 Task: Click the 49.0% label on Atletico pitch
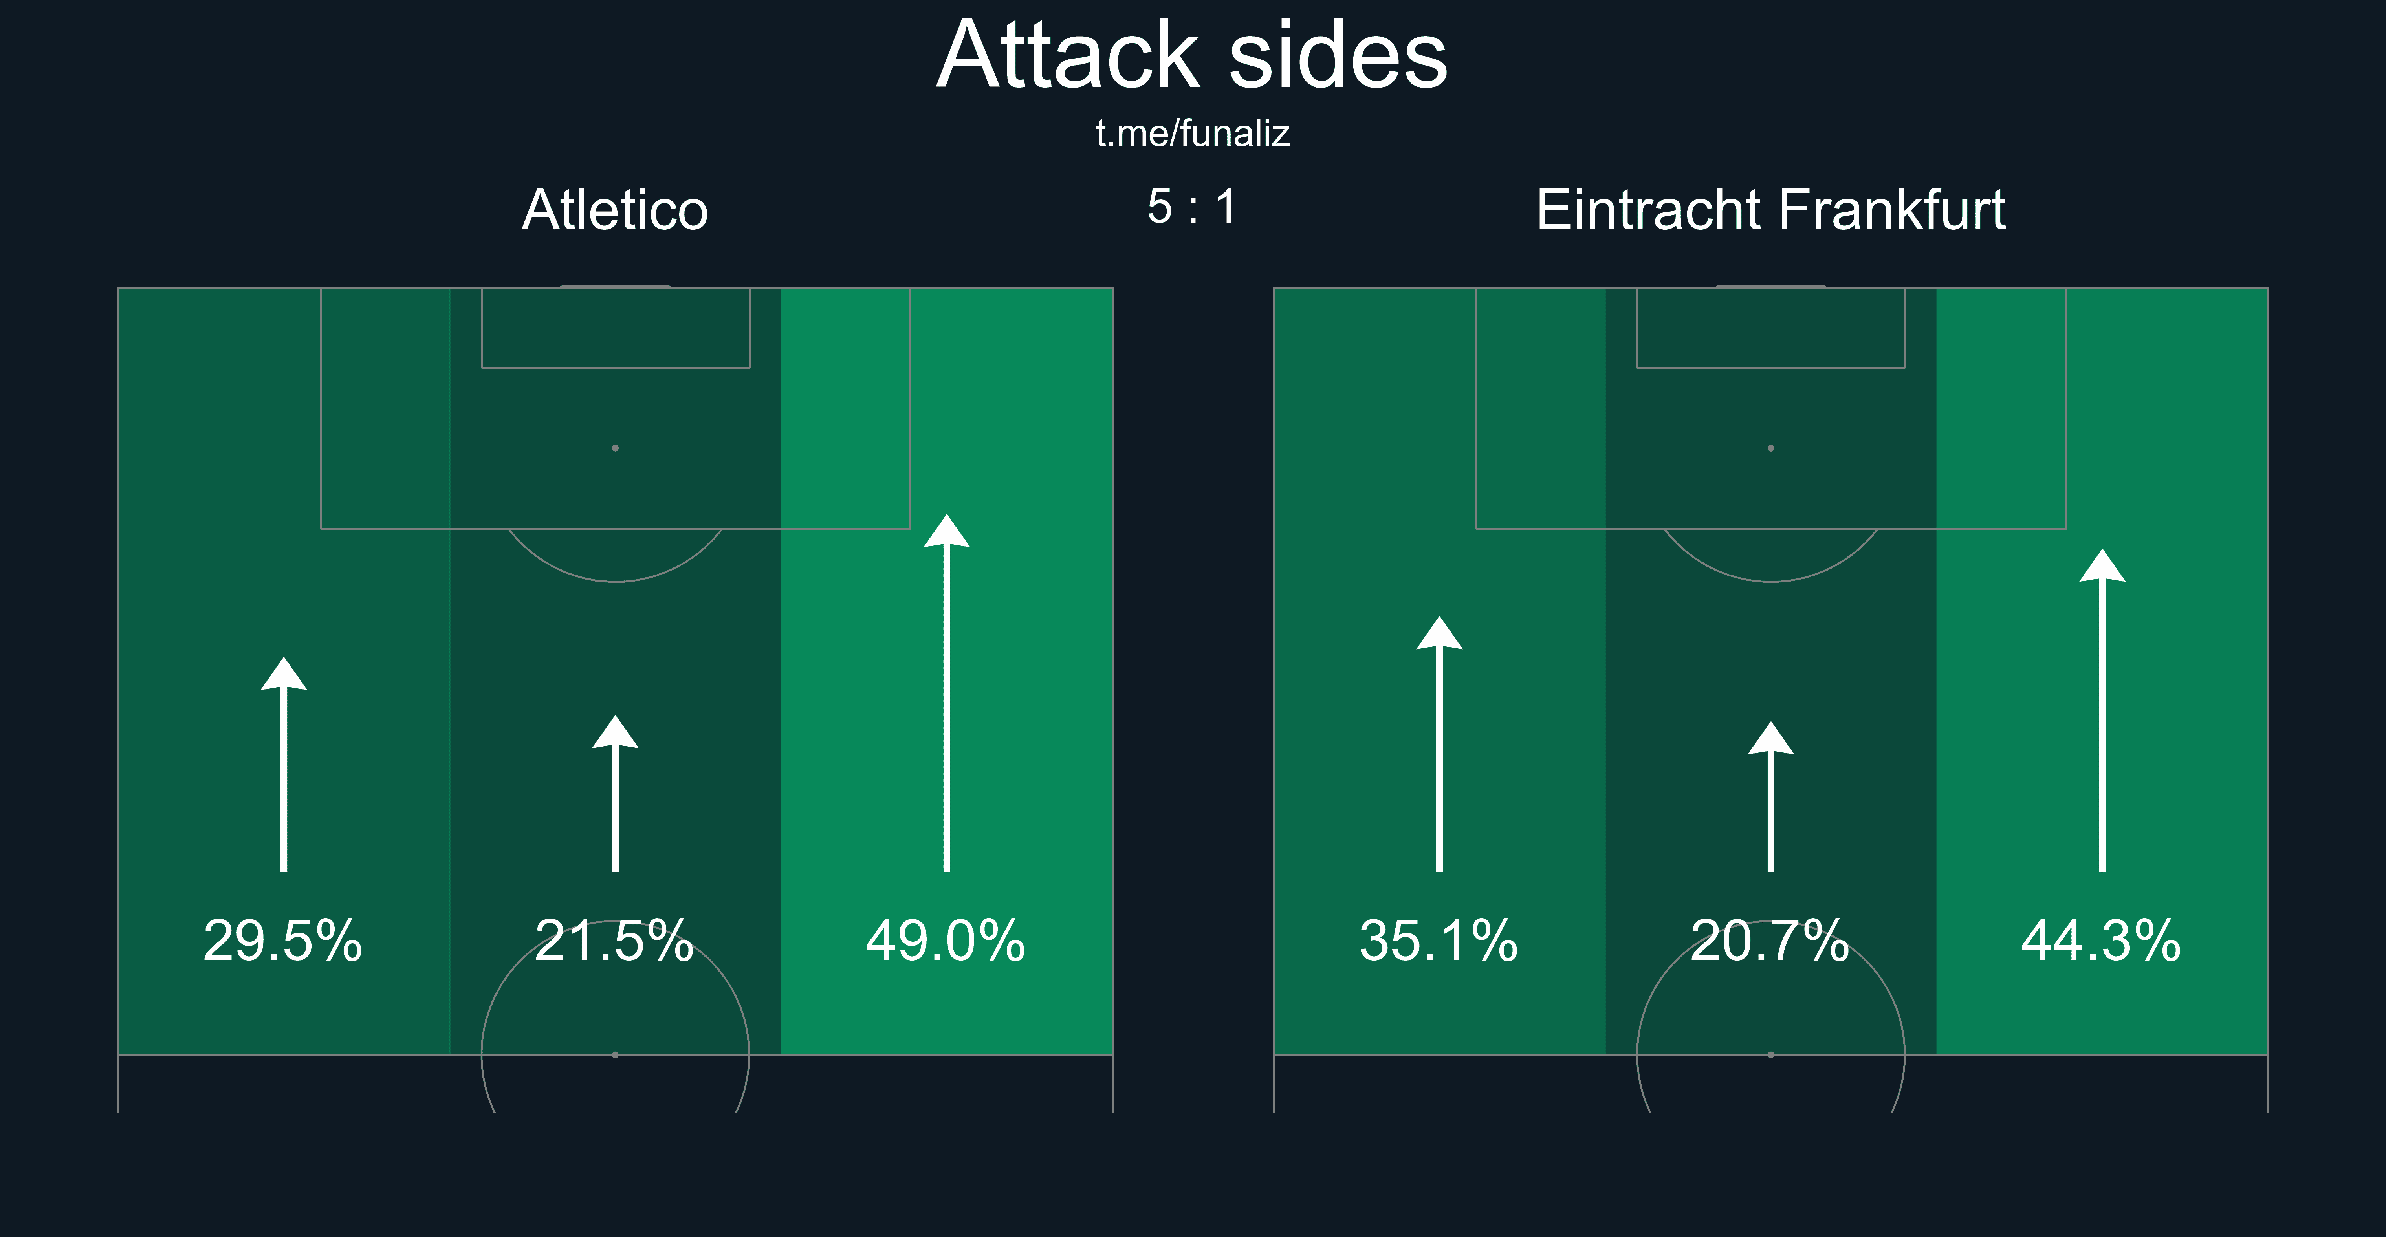pos(946,941)
